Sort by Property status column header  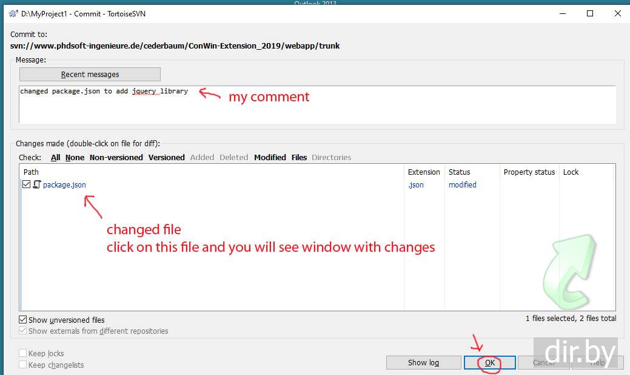[529, 172]
